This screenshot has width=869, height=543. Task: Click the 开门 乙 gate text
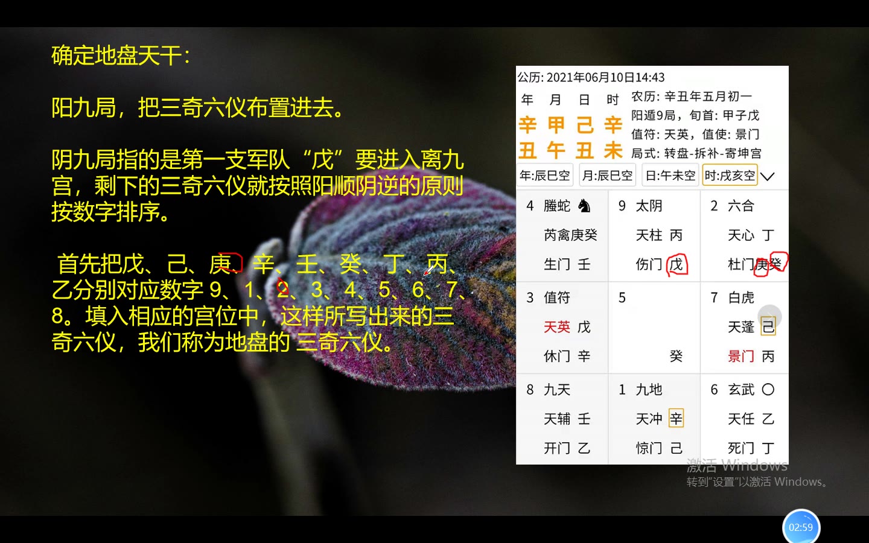pos(567,448)
